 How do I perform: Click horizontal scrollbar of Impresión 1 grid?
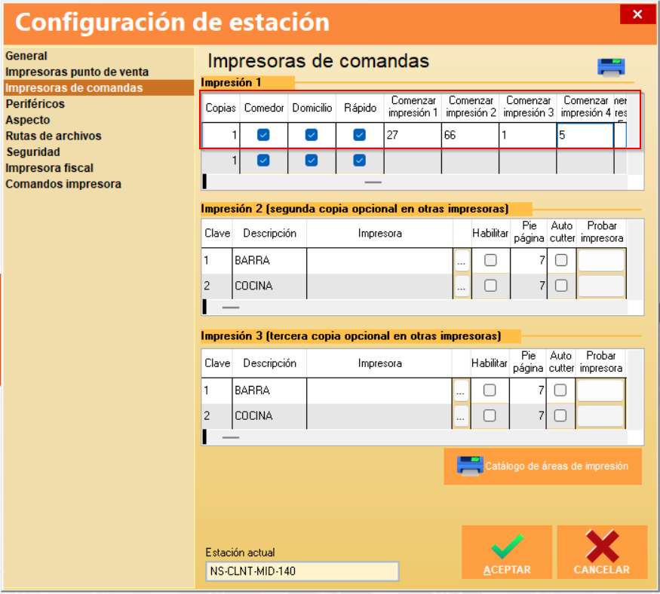tap(415, 182)
